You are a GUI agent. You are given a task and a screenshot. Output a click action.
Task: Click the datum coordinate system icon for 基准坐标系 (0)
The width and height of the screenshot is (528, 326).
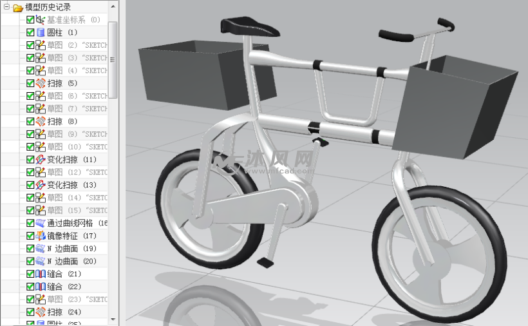[40, 20]
